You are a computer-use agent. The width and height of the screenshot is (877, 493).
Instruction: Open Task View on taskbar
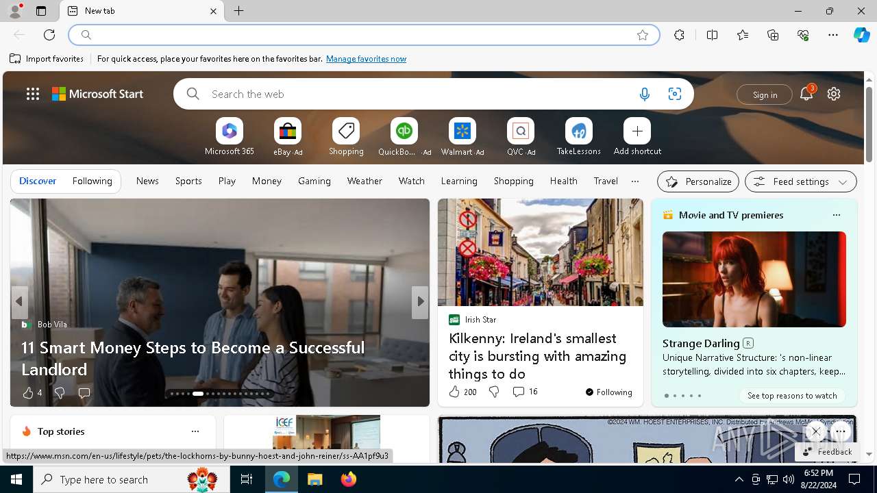247,479
